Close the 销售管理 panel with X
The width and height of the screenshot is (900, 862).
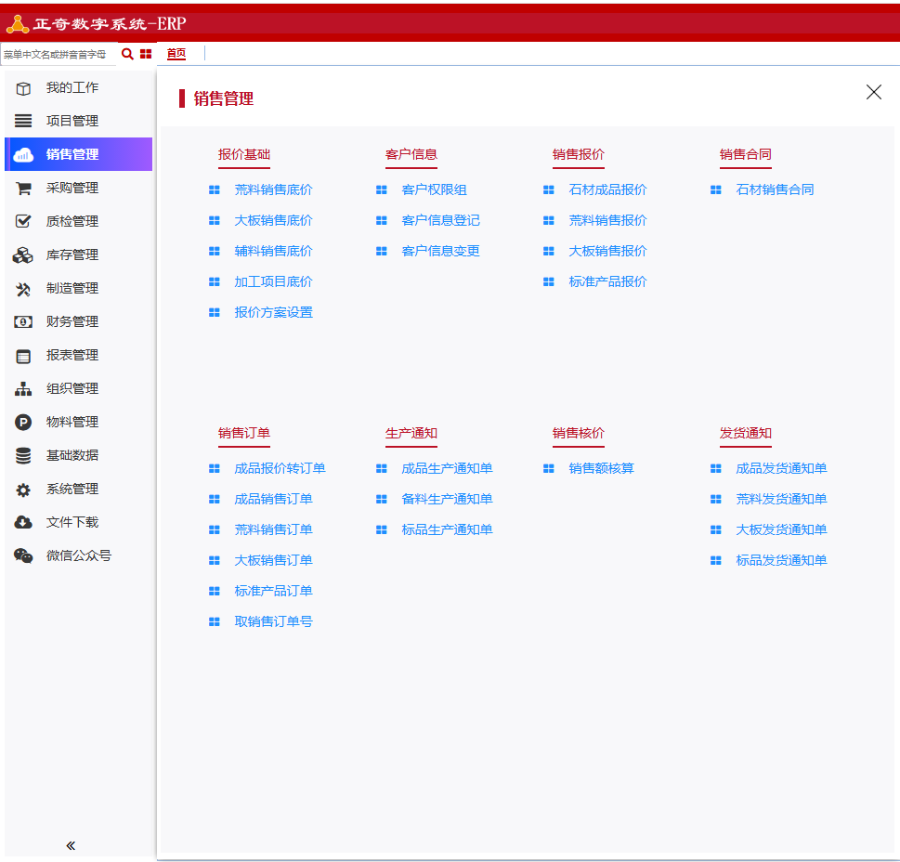[x=874, y=92]
